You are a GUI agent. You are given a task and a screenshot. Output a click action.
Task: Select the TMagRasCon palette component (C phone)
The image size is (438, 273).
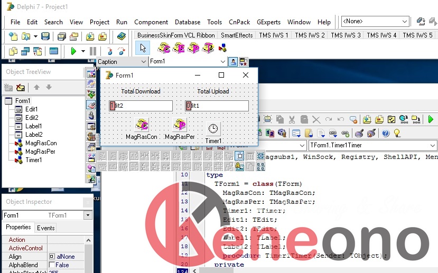[x=164, y=48]
